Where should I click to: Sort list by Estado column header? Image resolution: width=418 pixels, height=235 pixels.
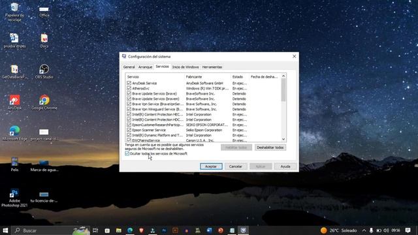click(240, 77)
